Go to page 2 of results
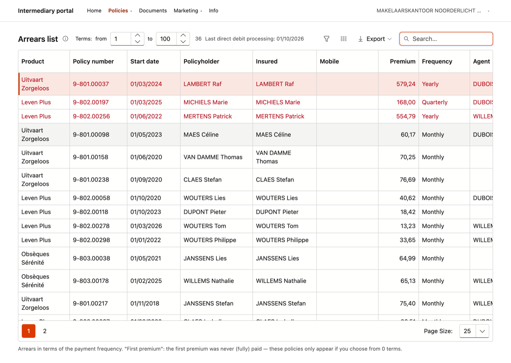Image resolution: width=511 pixels, height=363 pixels. pyautogui.click(x=45, y=331)
